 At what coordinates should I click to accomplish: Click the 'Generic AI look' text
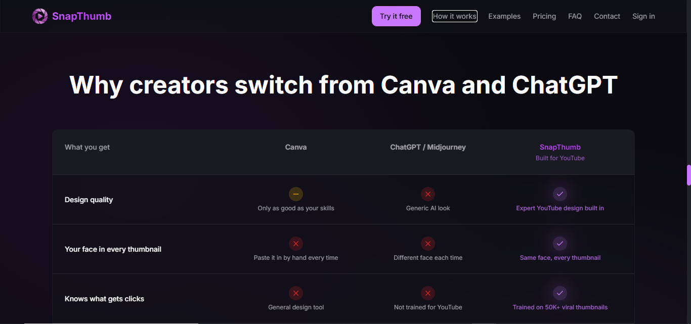[x=428, y=208]
